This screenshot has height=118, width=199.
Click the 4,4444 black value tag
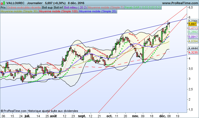point(193,48)
